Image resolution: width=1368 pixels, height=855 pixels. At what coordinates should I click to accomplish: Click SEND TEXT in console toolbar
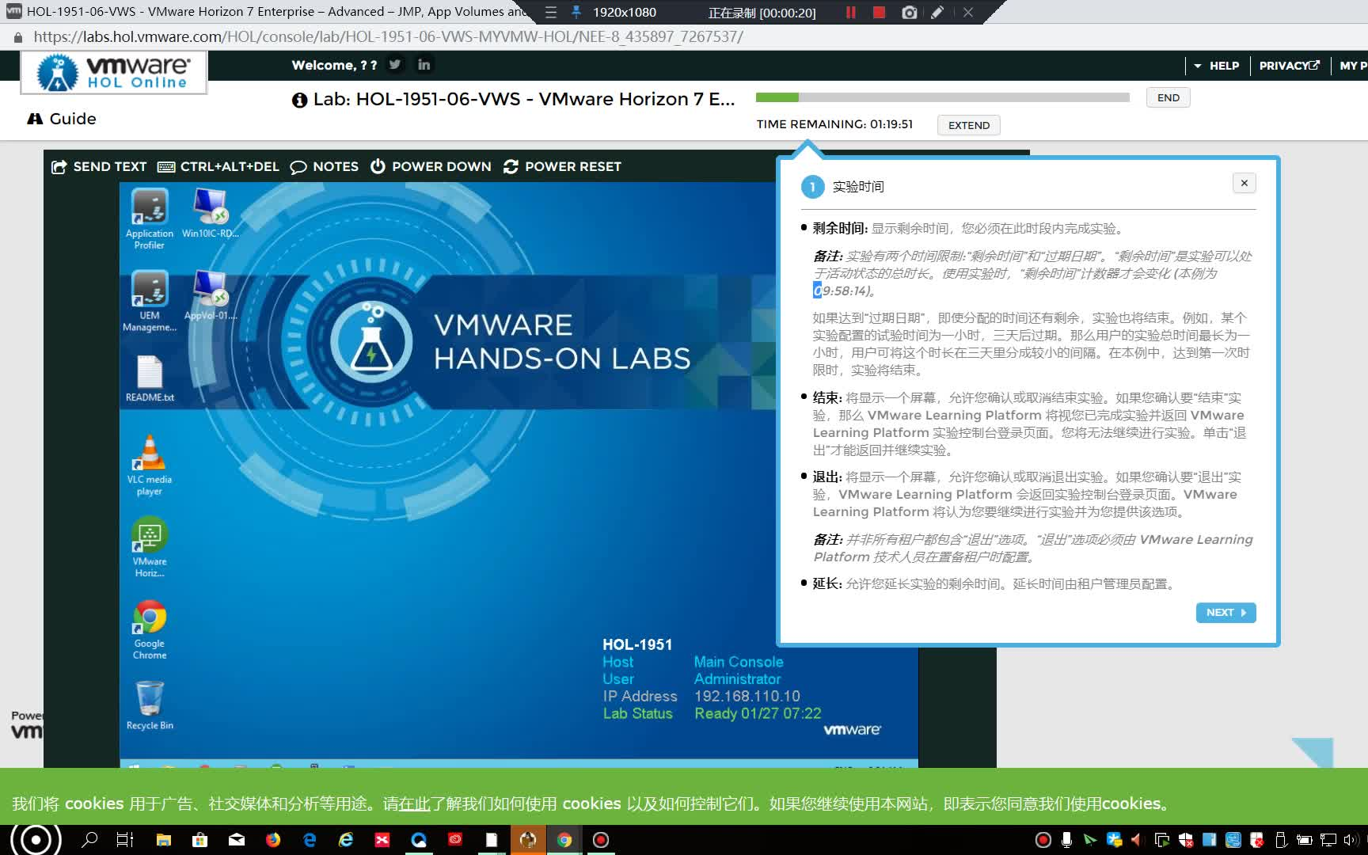[99, 166]
